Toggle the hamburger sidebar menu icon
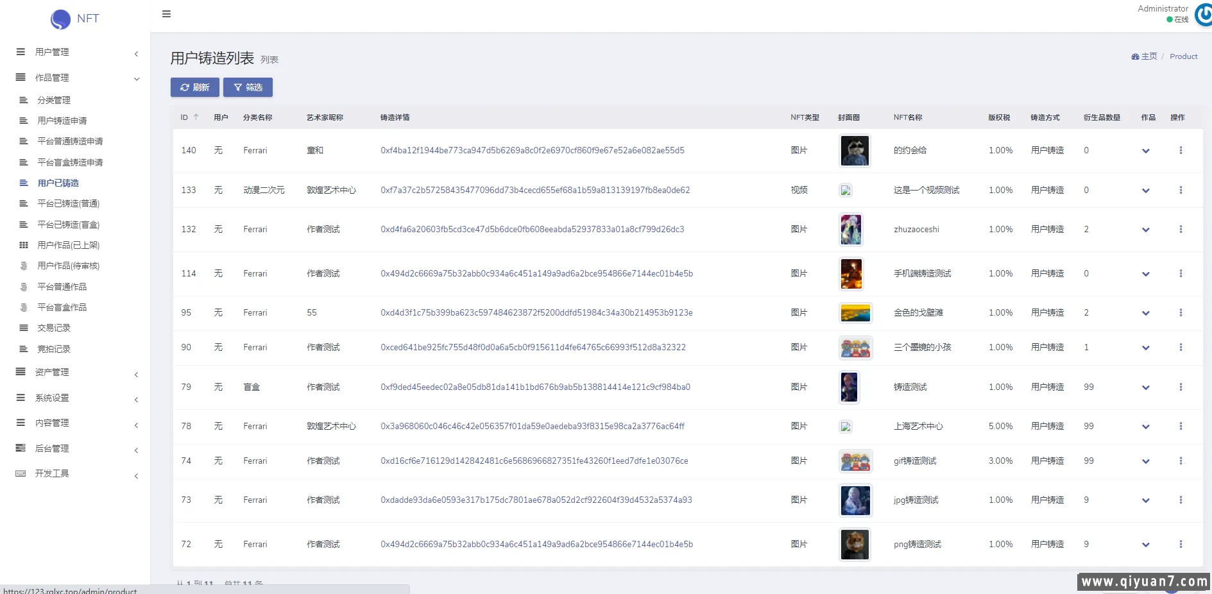The width and height of the screenshot is (1212, 594). click(x=166, y=14)
